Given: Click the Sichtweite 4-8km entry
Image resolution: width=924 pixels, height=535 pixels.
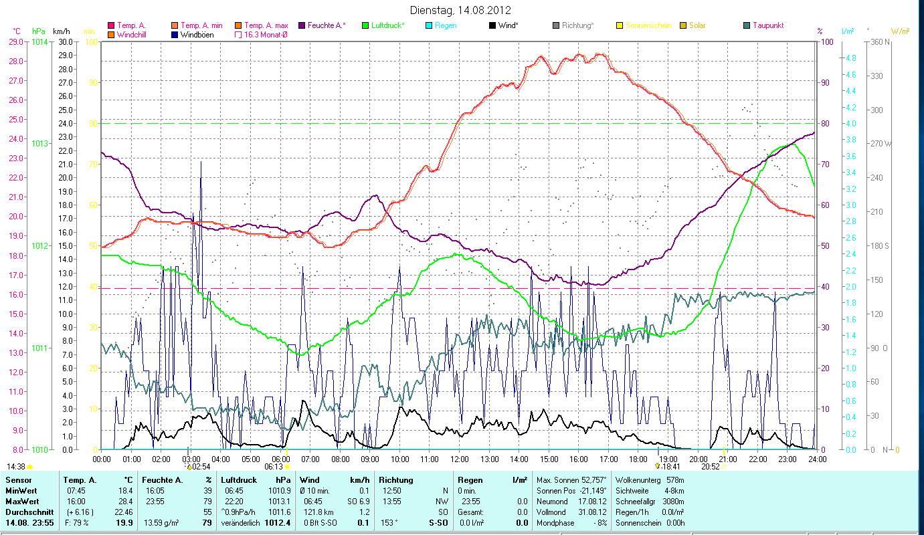Looking at the screenshot, I should 649,491.
